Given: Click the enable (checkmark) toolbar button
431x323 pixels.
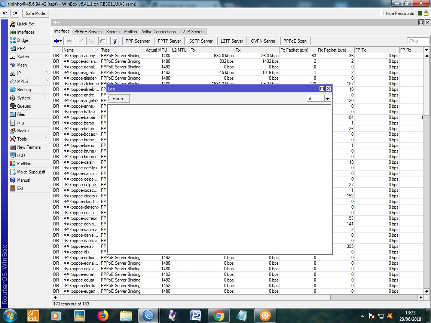Looking at the screenshot, I should point(81,41).
